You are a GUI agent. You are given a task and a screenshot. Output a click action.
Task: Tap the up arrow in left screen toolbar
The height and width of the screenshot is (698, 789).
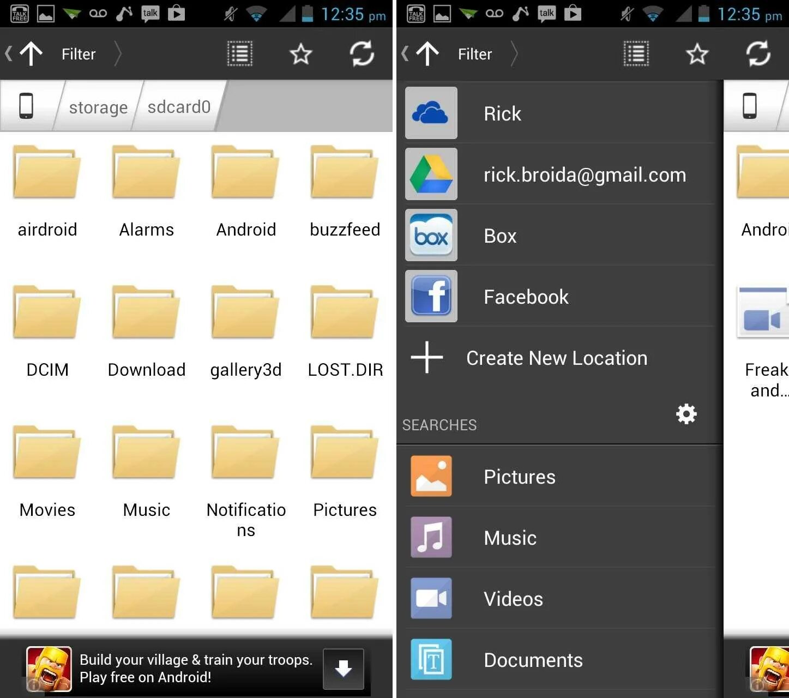31,53
